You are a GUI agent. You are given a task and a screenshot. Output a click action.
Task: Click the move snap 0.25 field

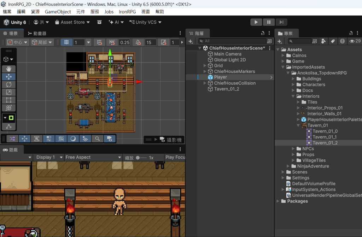click(125, 42)
